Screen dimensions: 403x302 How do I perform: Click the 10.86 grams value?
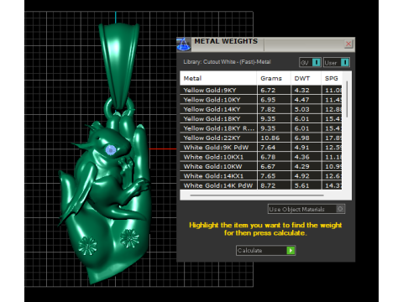coord(270,138)
